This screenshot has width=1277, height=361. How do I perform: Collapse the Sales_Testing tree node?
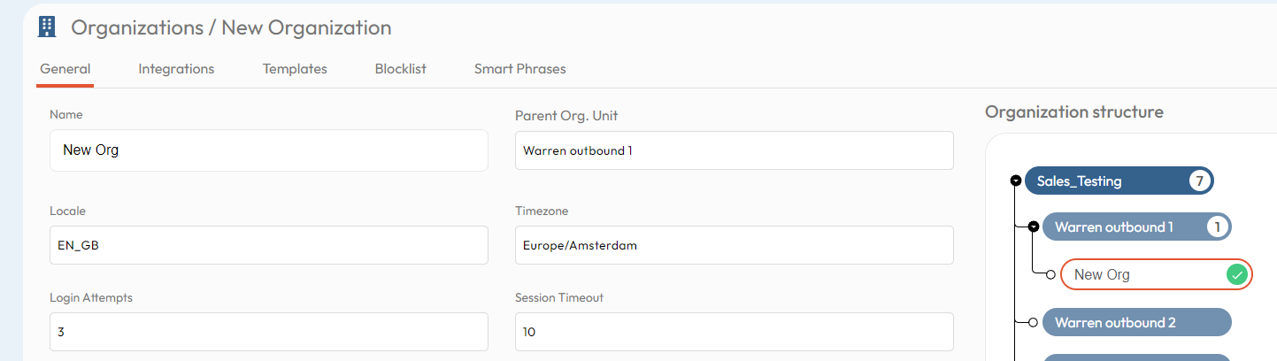click(1015, 181)
